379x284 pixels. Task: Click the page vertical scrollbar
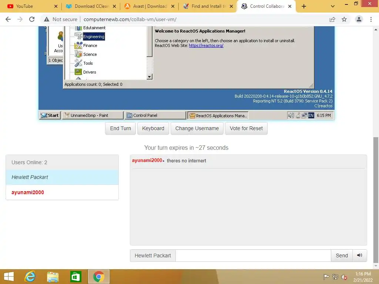[376, 200]
